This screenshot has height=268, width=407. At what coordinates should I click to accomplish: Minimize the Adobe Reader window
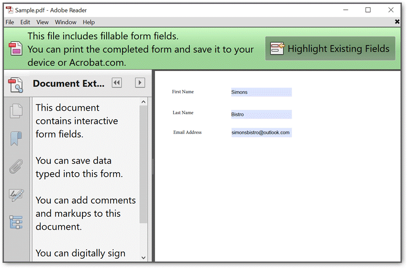coord(346,10)
